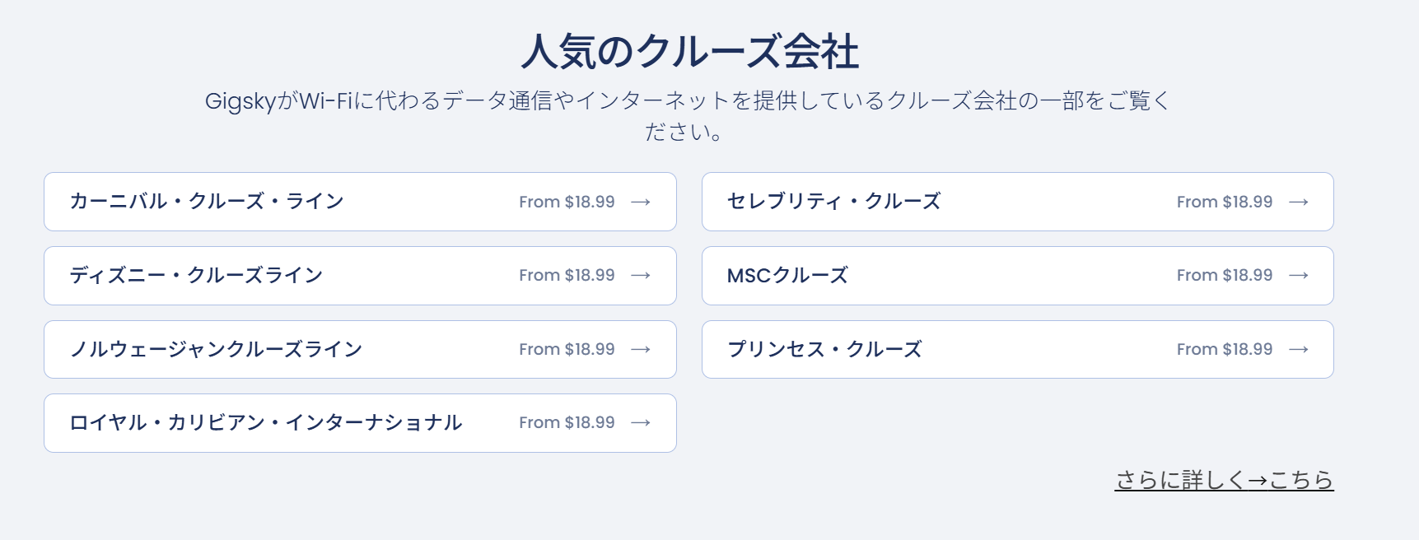Click the arrow icon on ロイヤル・カリビアン・インターナショナル card
This screenshot has width=1419, height=540.
[x=641, y=422]
